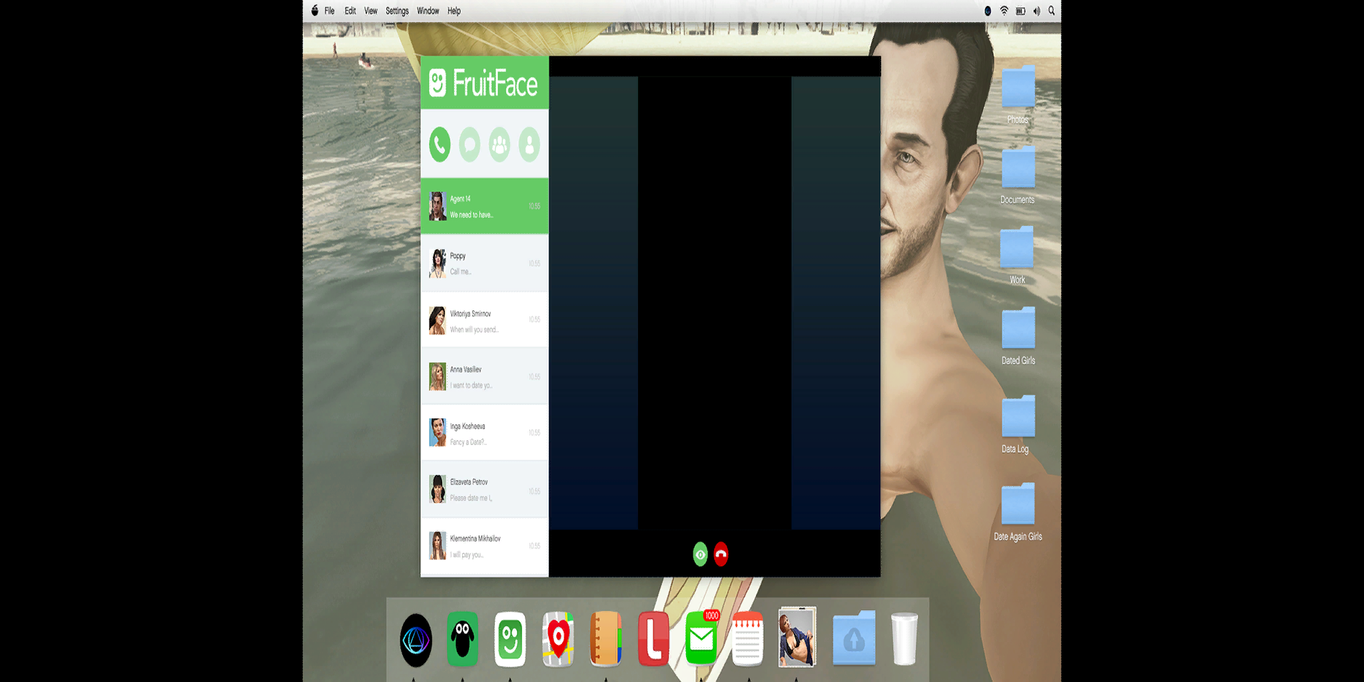Viewport: 1364px width, 682px height.
Task: End the call with red hang-up button
Action: pyautogui.click(x=721, y=554)
